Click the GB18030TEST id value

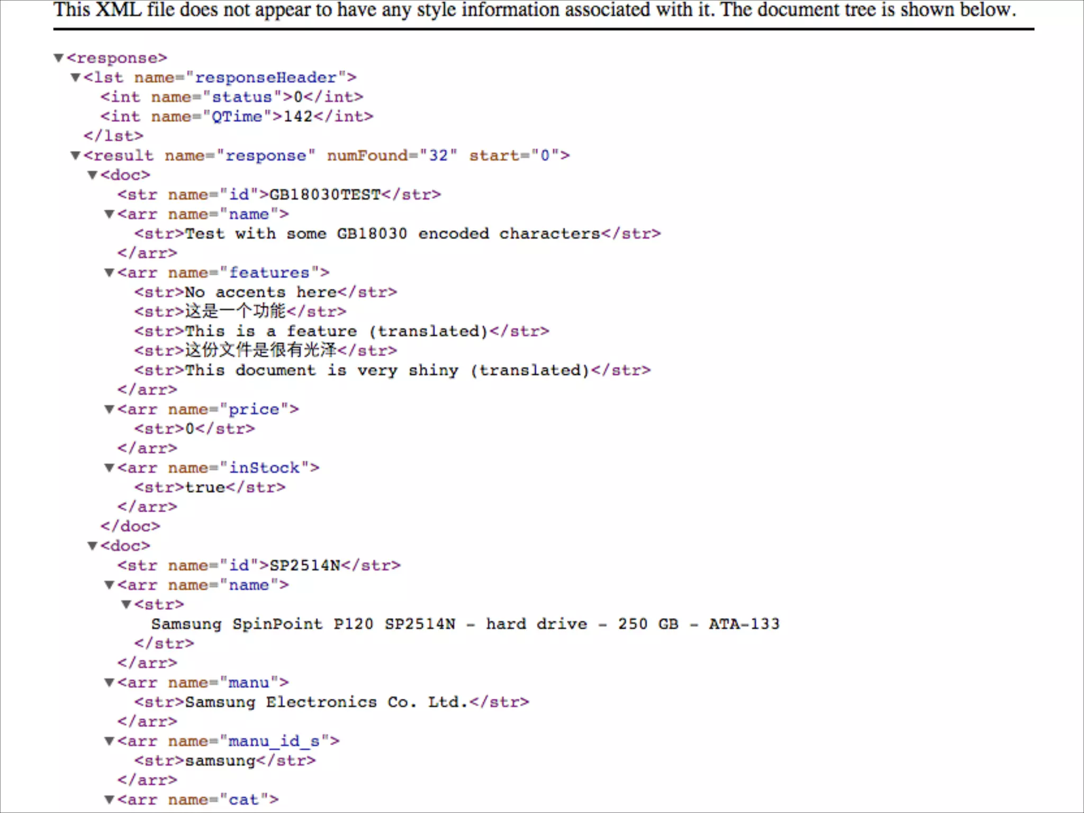coord(324,195)
